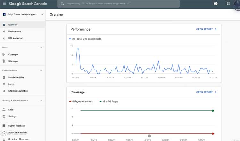240x141 pixels.
Task: Click the search magnifier in URL bar
Action: [62, 4]
